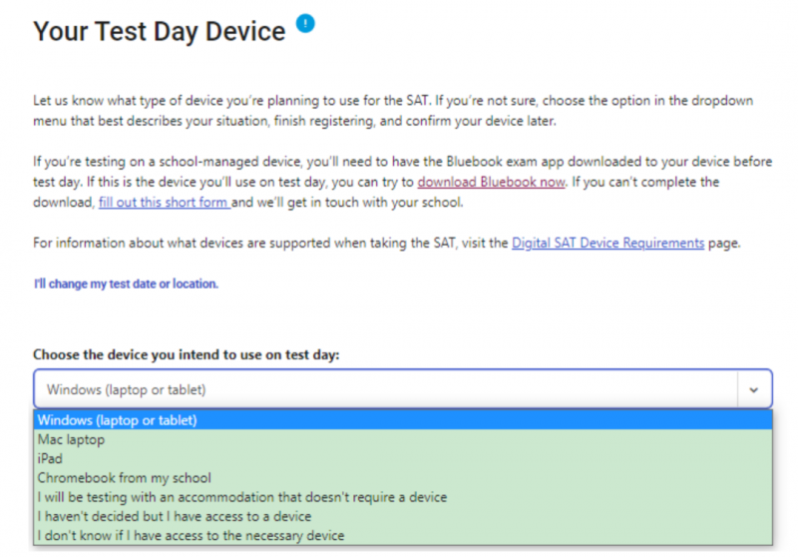Click the Windows text shown in the combo box
The width and height of the screenshot is (798, 557).
(x=127, y=389)
